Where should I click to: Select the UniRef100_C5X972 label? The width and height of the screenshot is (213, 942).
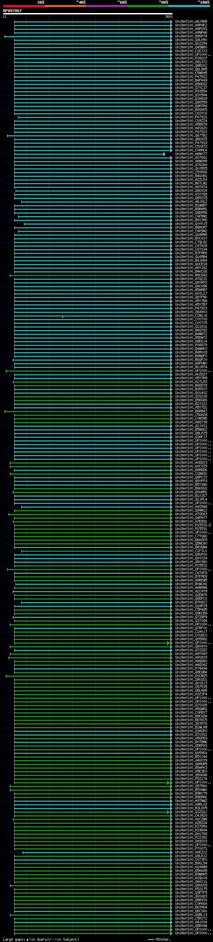(x=191, y=146)
